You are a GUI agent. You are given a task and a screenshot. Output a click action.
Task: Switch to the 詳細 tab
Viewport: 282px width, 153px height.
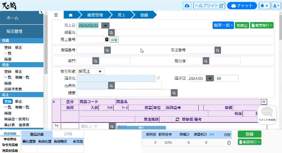pyautogui.click(x=68, y=134)
